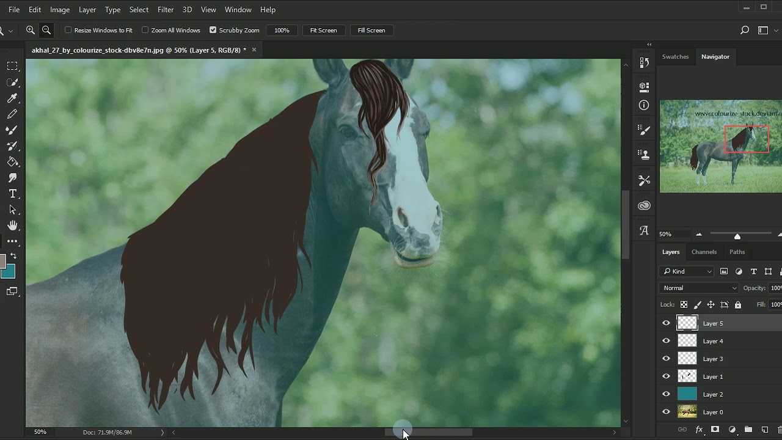Select the Eyedropper tool
782x440 pixels.
(x=12, y=98)
